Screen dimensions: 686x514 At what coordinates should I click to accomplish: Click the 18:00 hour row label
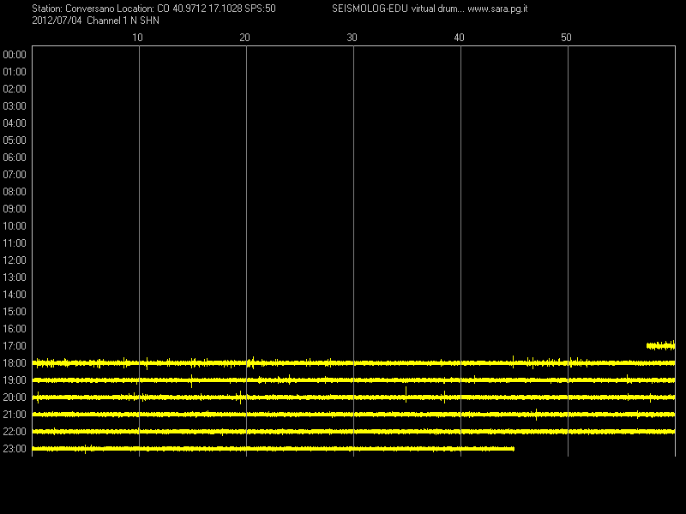(x=15, y=362)
